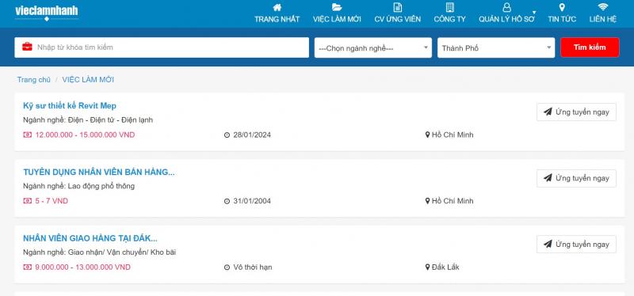Click the home icon above TRANG NHẤT
The height and width of the screenshot is (296, 634).
pyautogui.click(x=277, y=7)
